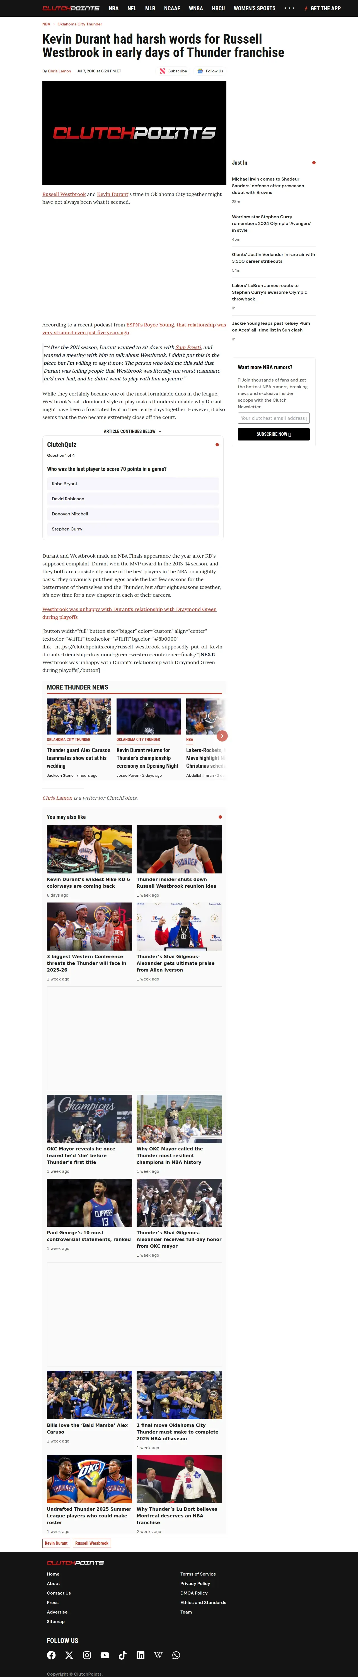This screenshot has height=1677, width=358.
Task: Click the clutchest email address field
Action: [x=274, y=418]
